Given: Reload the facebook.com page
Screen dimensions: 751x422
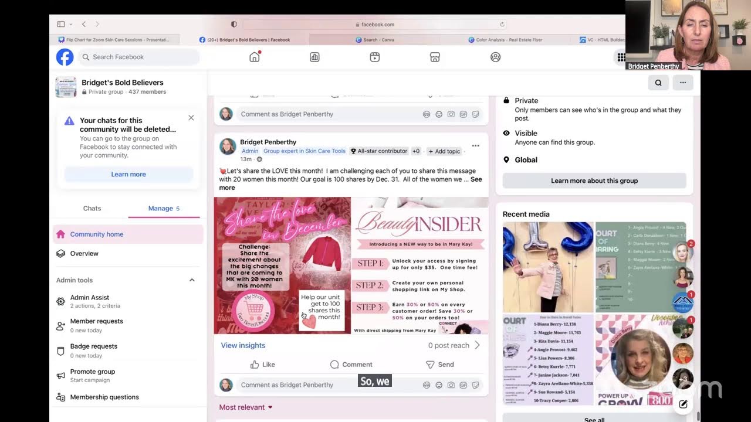Looking at the screenshot, I should click(x=502, y=24).
